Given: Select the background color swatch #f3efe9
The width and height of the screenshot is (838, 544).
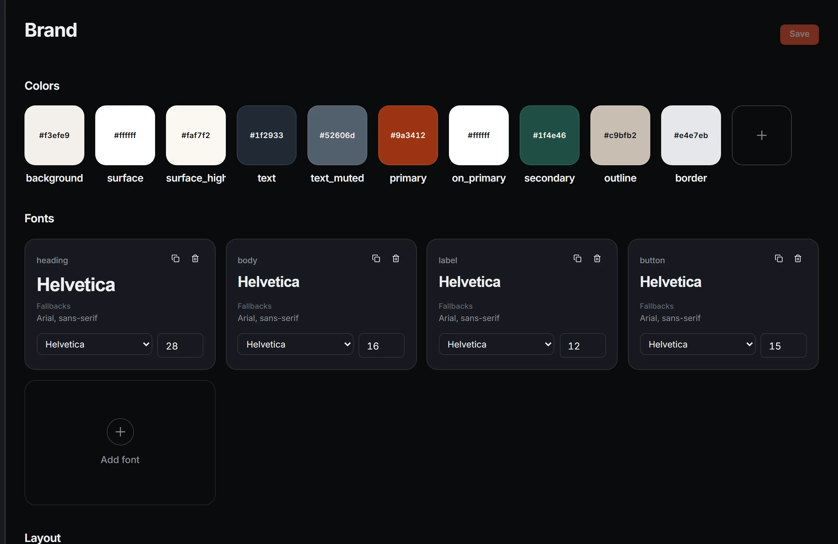Looking at the screenshot, I should click(54, 135).
